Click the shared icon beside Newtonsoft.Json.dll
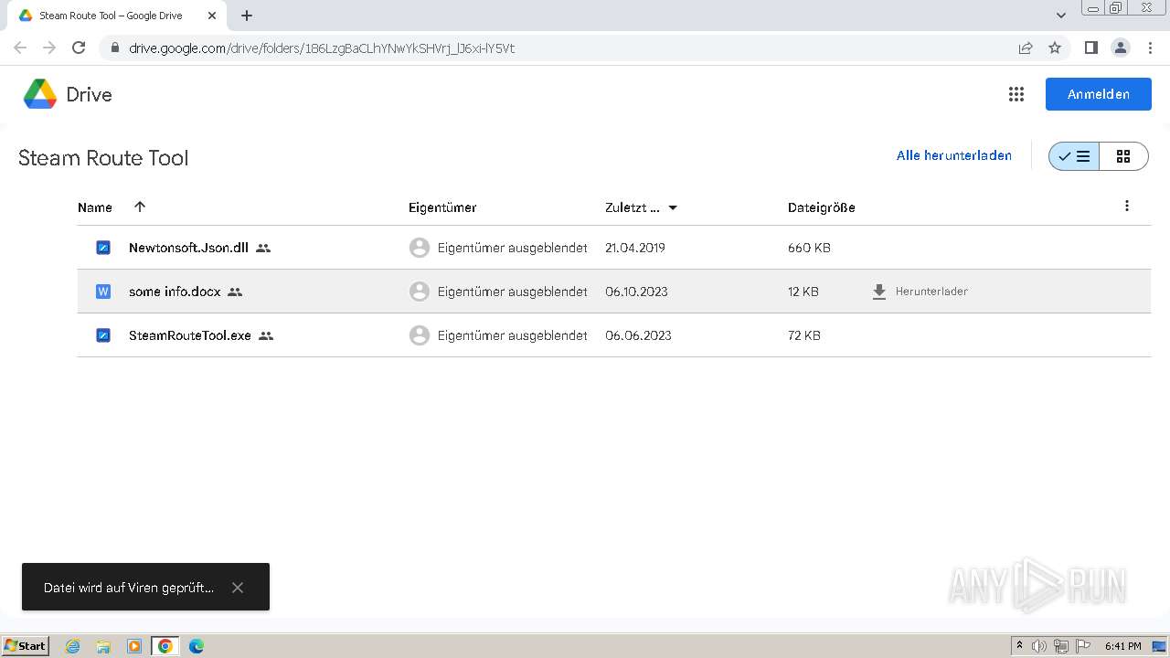1170x658 pixels. click(x=263, y=248)
